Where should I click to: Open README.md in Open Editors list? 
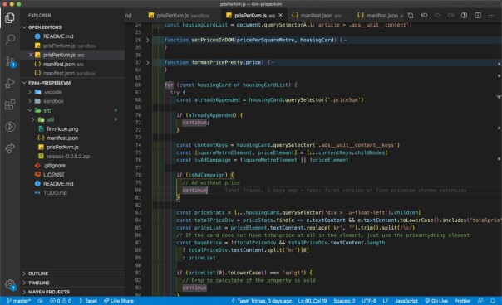(x=58, y=36)
